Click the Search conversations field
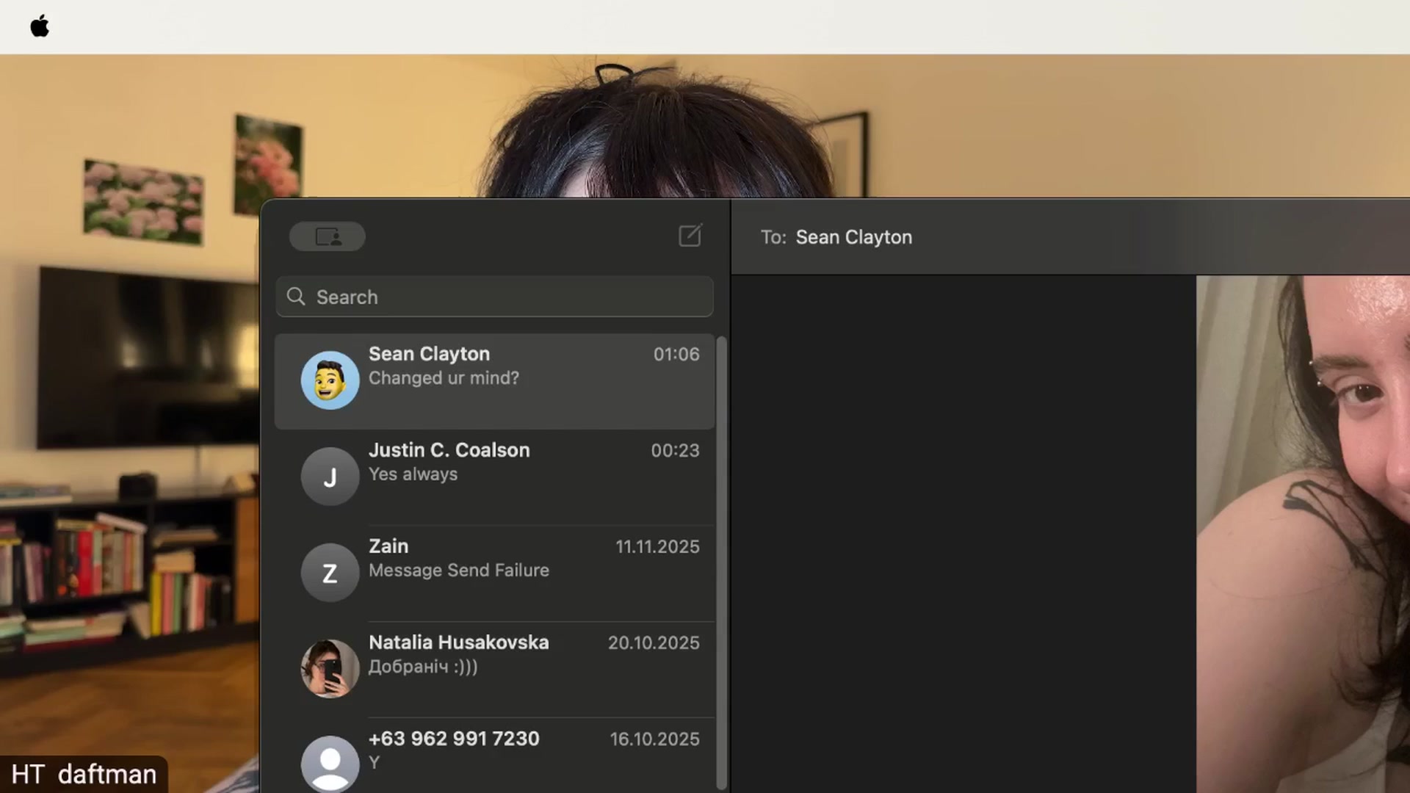 (x=494, y=297)
